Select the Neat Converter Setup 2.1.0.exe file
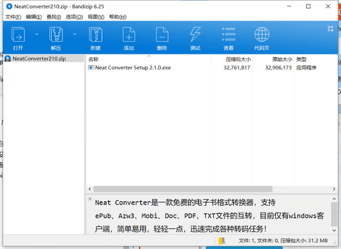 click(133, 68)
